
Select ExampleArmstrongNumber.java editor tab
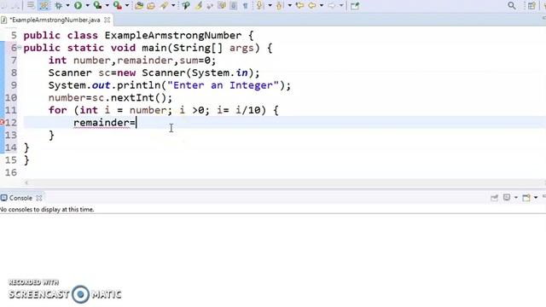55,20
